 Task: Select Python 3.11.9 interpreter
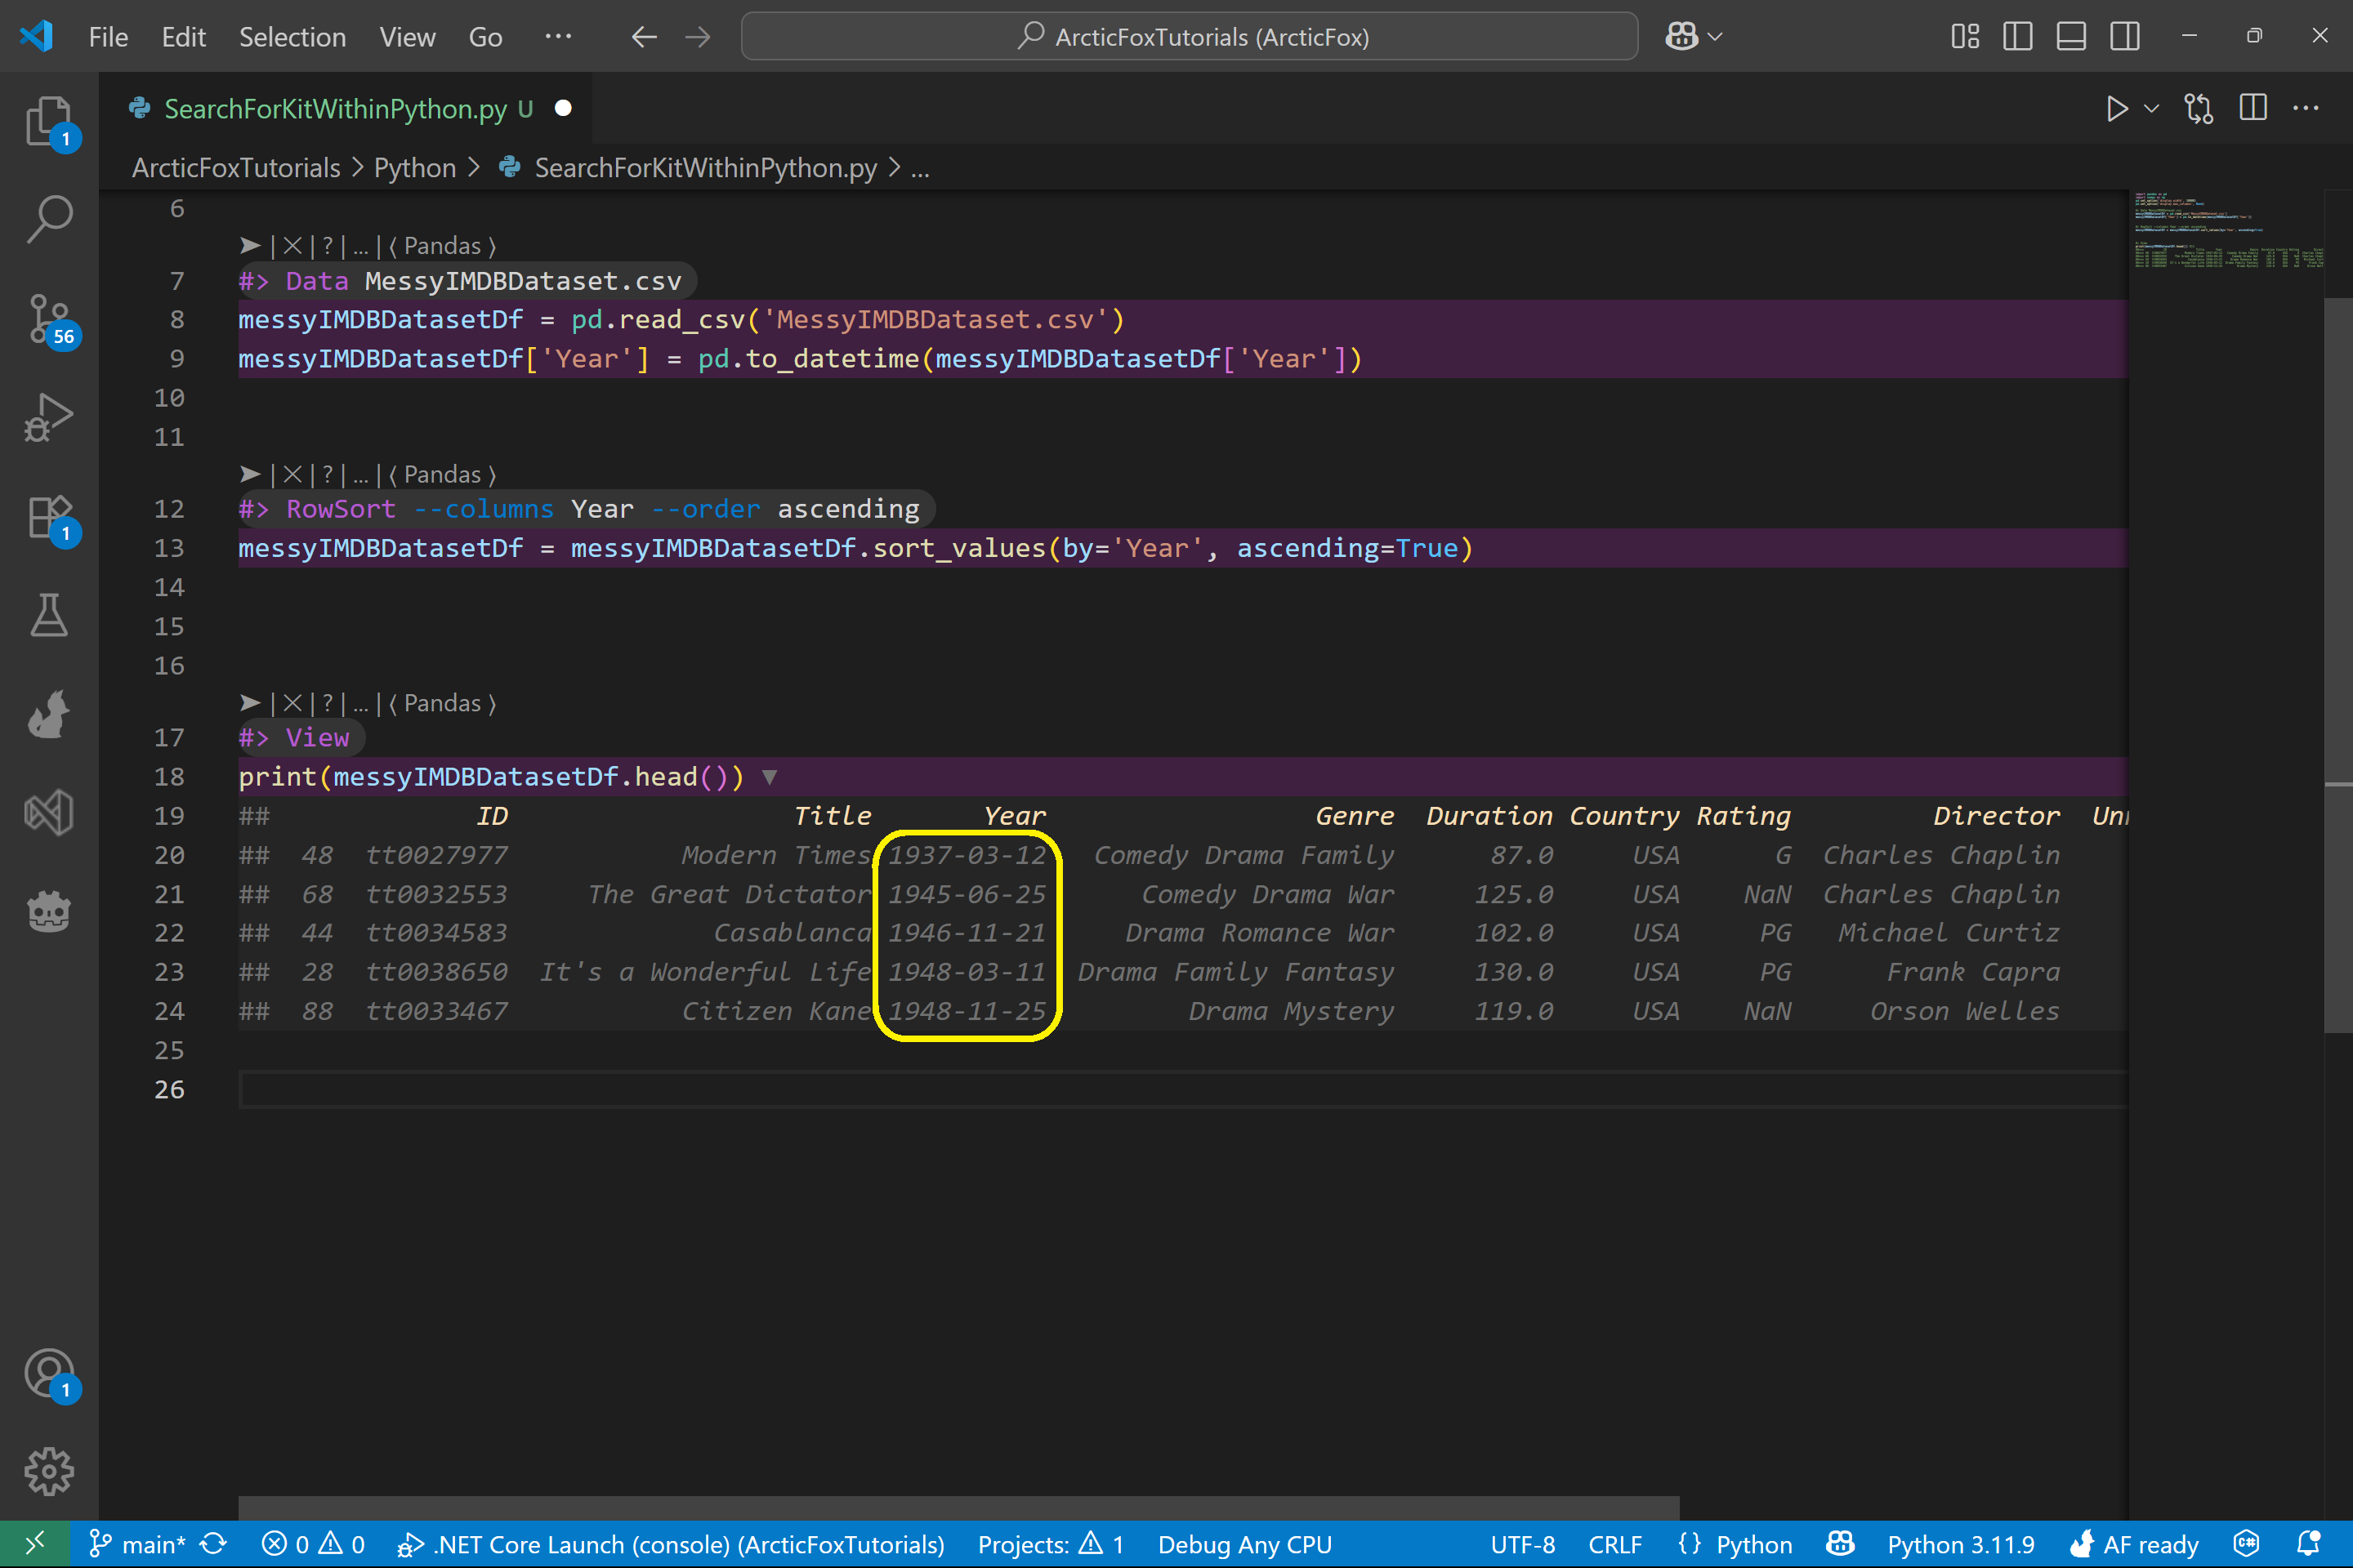coord(1961,1544)
